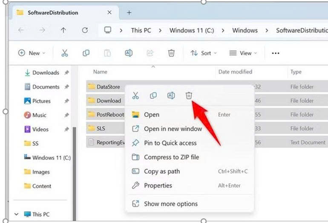Select the SoftwareDistribution tab
328x223 pixels.
pyautogui.click(x=65, y=12)
